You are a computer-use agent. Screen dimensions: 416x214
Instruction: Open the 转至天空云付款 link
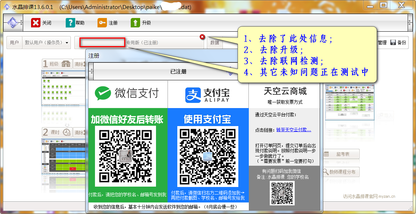(294, 130)
